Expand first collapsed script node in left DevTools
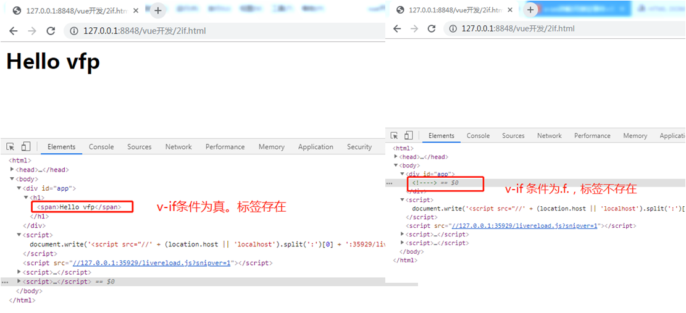The height and width of the screenshot is (313, 686). (19, 272)
